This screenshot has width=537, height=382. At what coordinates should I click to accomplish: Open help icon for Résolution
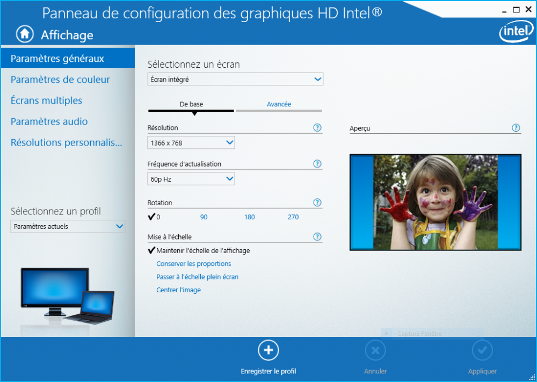point(317,128)
